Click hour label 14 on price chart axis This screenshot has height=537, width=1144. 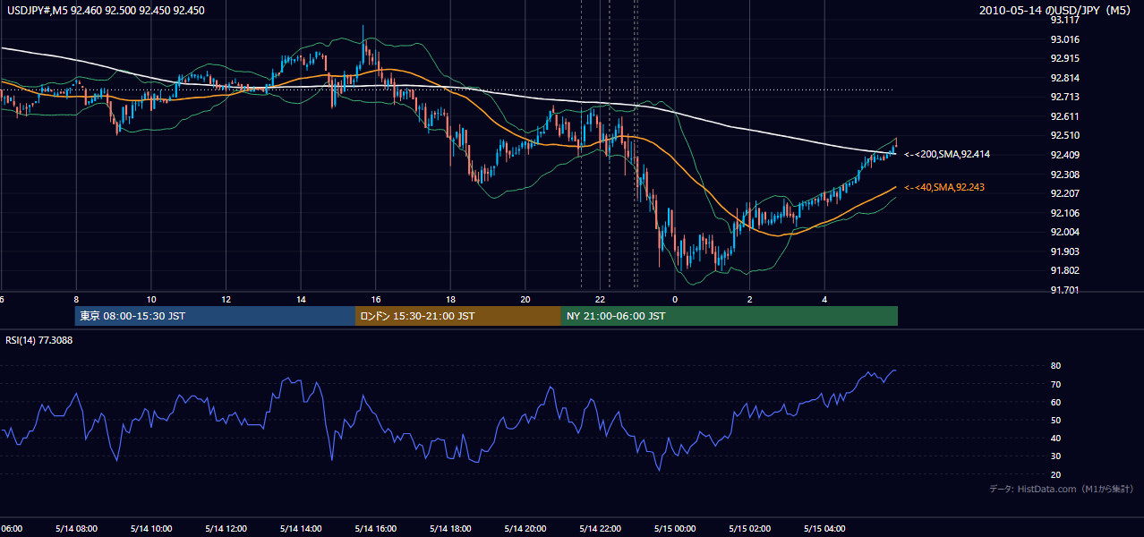[301, 299]
